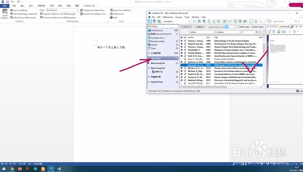Open the Annotated output style dropdown
The width and height of the screenshot is (303, 172).
click(189, 21)
